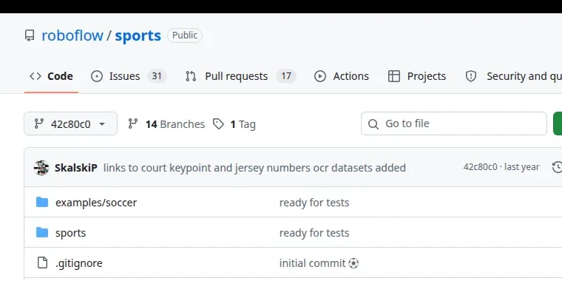Image resolution: width=562 pixels, height=281 pixels.
Task: Open the latest commit message about ocr datasets
Action: tap(254, 168)
